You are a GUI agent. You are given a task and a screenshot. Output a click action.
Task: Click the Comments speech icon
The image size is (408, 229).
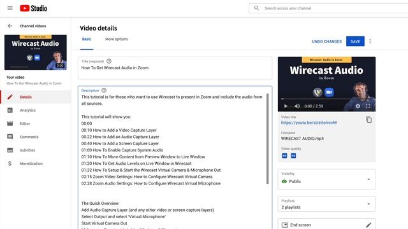point(10,137)
